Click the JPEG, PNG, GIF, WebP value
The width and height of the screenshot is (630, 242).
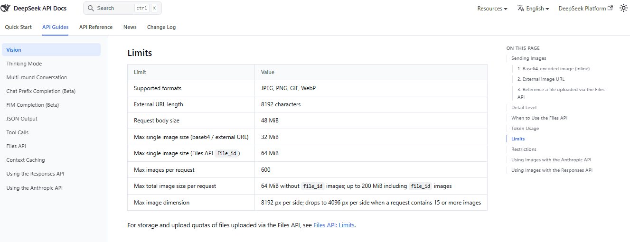coord(288,88)
